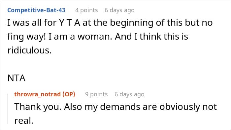Open the timestamp on throwra_notrad's reply

(x=129, y=94)
